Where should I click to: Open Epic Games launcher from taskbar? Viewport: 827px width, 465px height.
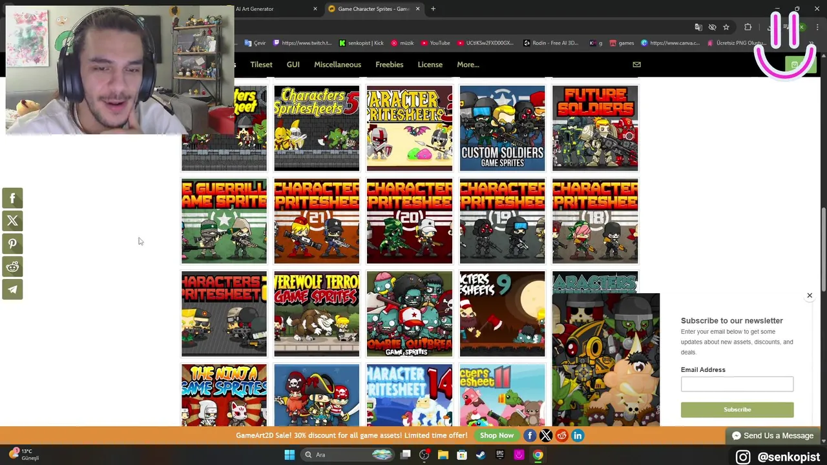[499, 455]
